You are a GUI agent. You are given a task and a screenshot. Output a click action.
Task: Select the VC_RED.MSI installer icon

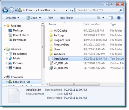pos(51,68)
